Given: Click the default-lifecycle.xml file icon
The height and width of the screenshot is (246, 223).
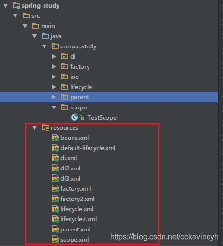Looking at the screenshot, I should (x=55, y=148).
